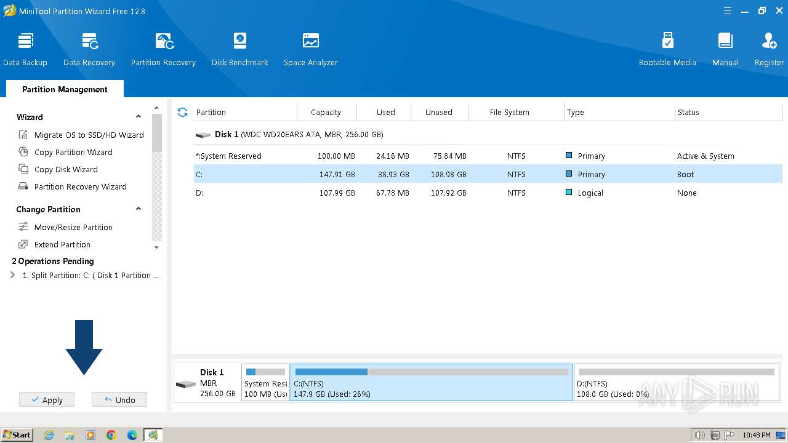Click the volume icon in the system tray
Screen dimensions: 788x443
click(x=700, y=435)
